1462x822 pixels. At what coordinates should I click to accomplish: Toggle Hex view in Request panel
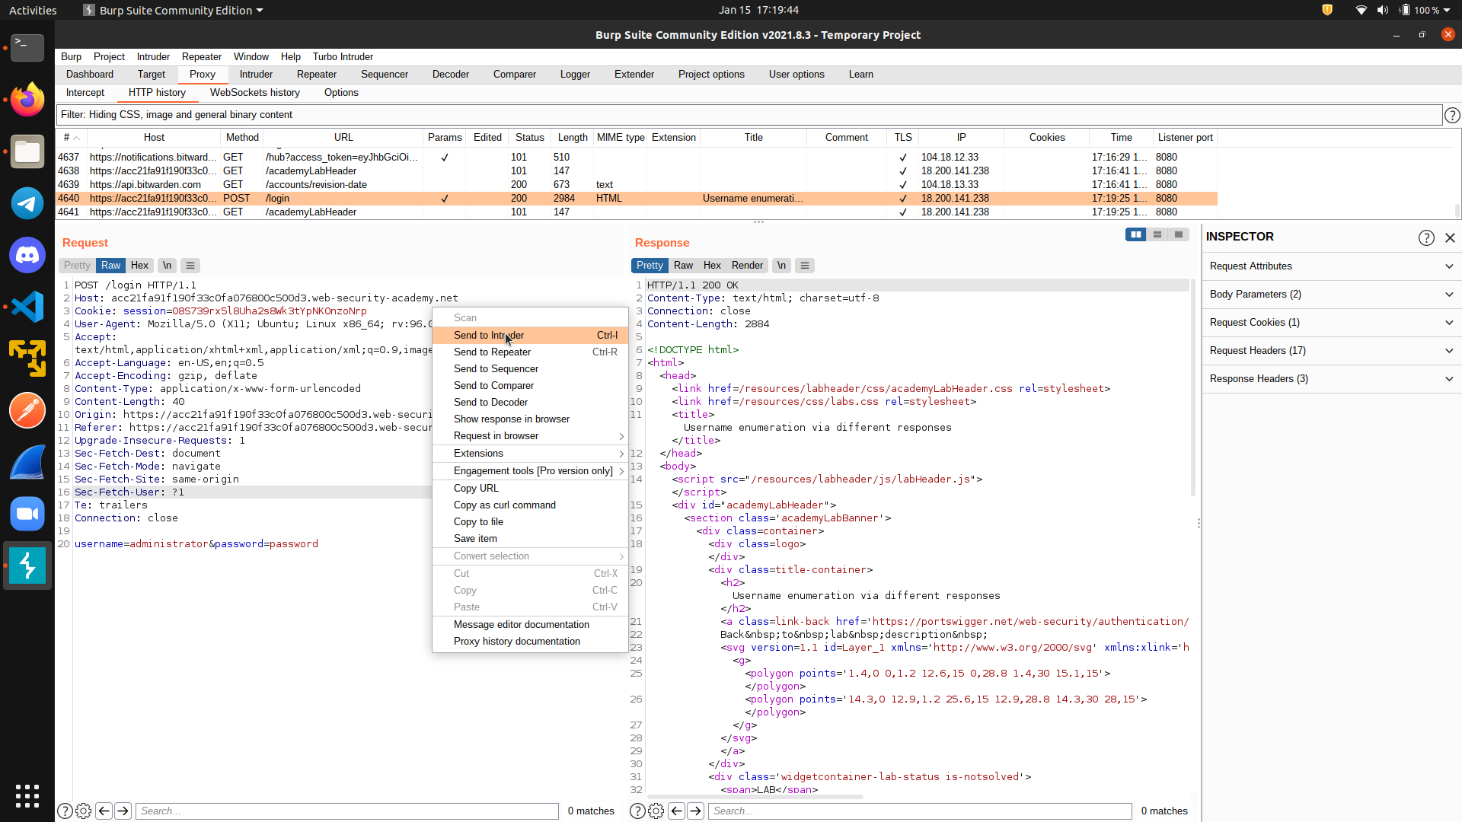(x=139, y=265)
